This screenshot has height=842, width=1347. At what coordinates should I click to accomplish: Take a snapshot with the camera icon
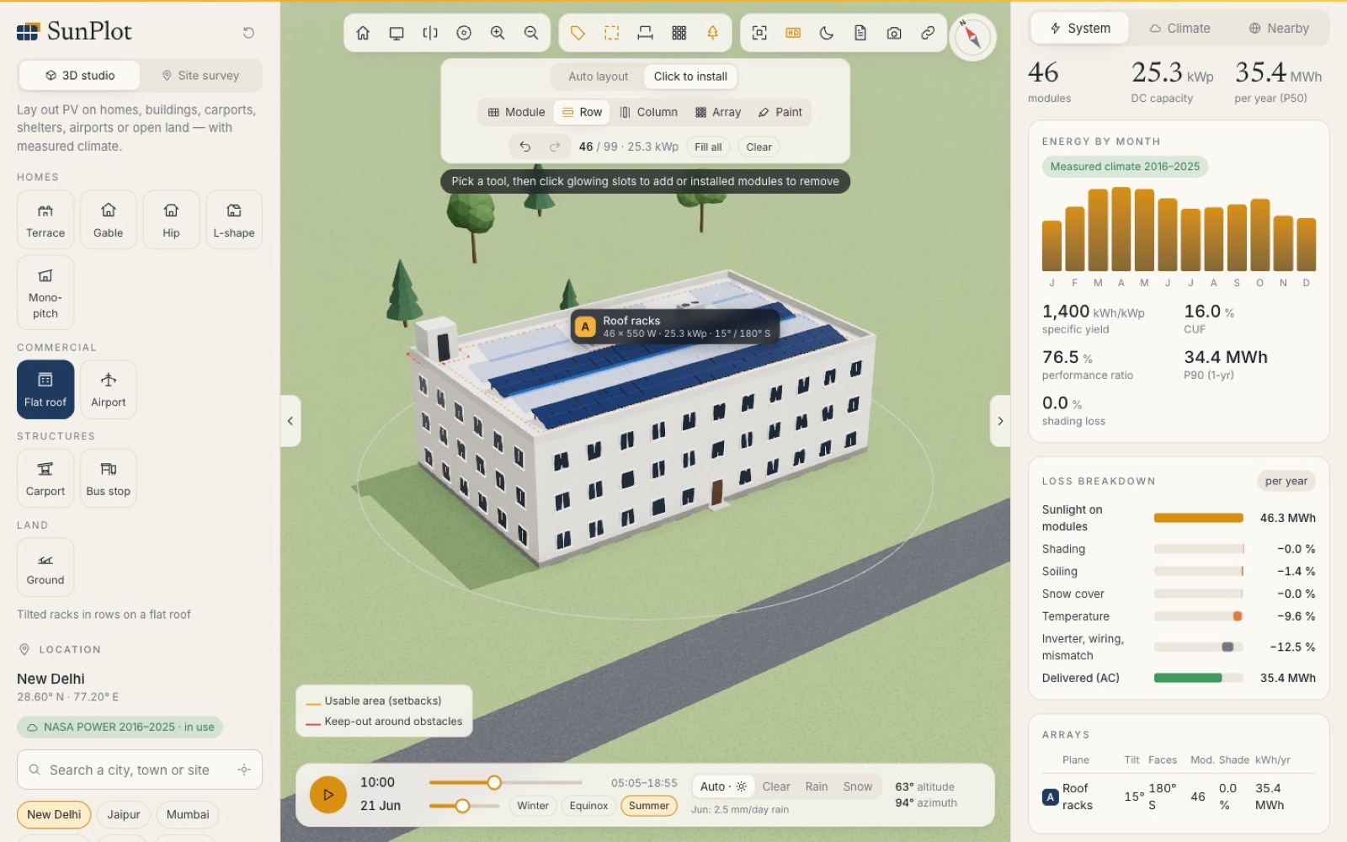894,33
